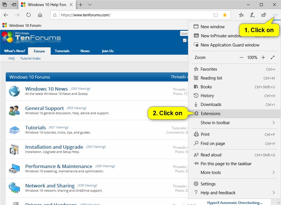Click the Set tabs aside icon
281x205 pixels.
coord(13,4)
